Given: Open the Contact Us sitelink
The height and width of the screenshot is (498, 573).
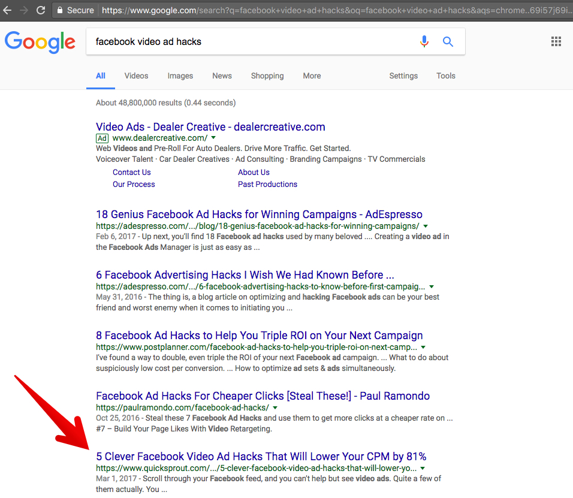Looking at the screenshot, I should [131, 172].
